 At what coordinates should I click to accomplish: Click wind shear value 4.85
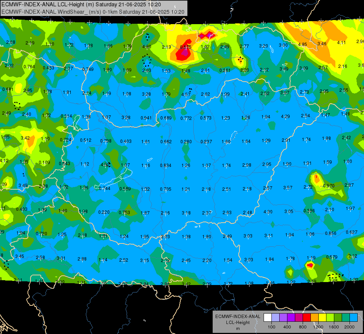tap(303, 44)
